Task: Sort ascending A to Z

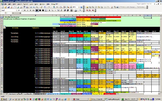Action: coord(61,7)
